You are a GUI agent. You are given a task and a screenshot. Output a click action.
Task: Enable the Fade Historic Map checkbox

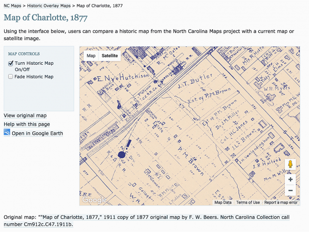tap(11, 76)
